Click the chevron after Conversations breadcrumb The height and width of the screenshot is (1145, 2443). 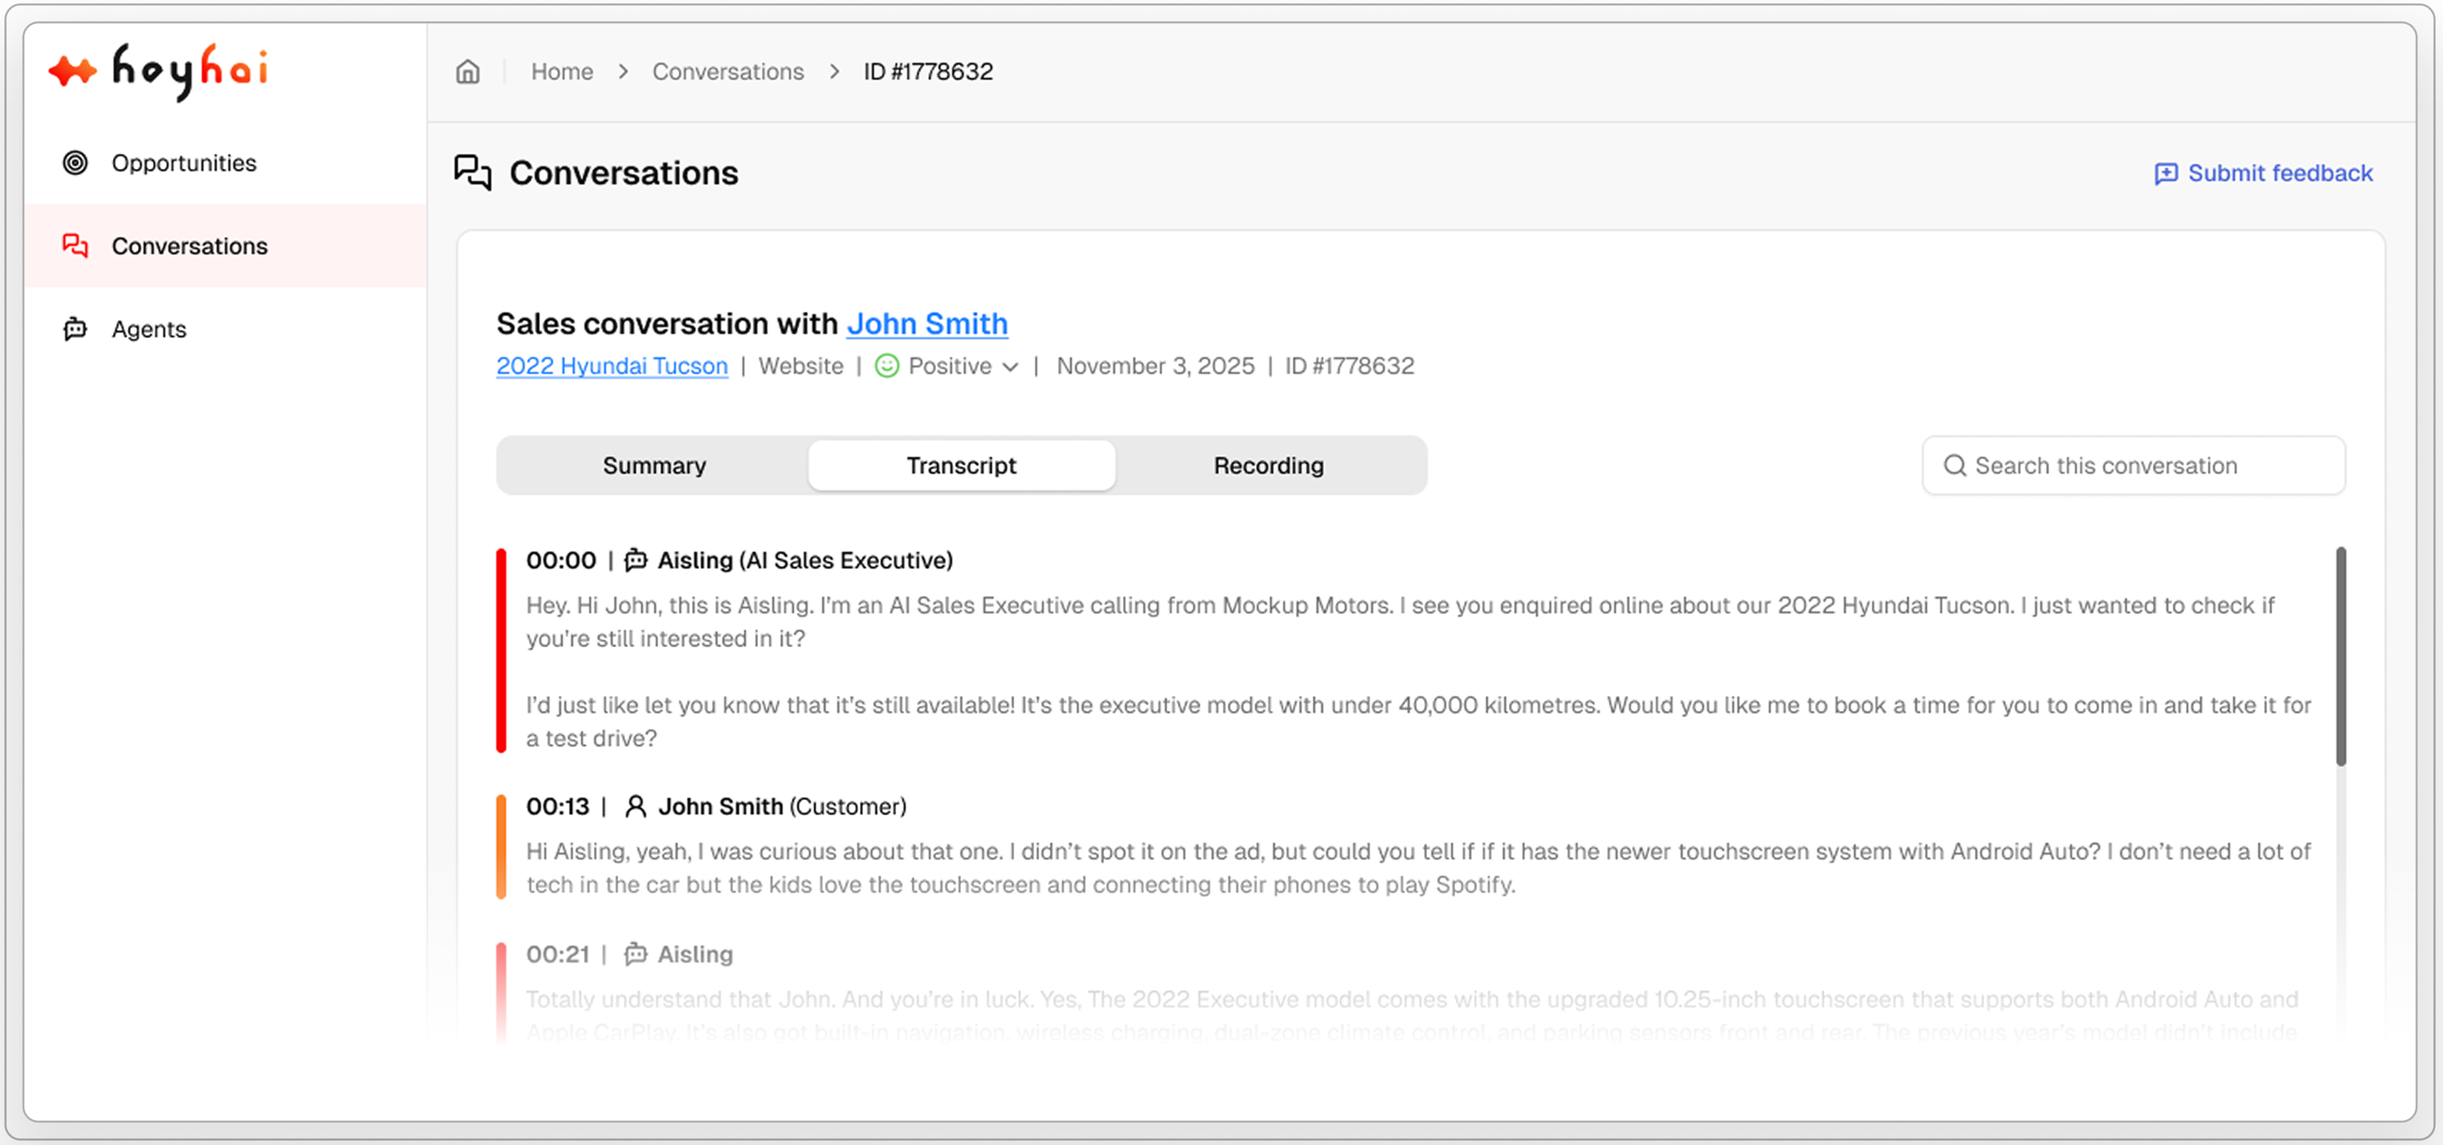(x=833, y=72)
